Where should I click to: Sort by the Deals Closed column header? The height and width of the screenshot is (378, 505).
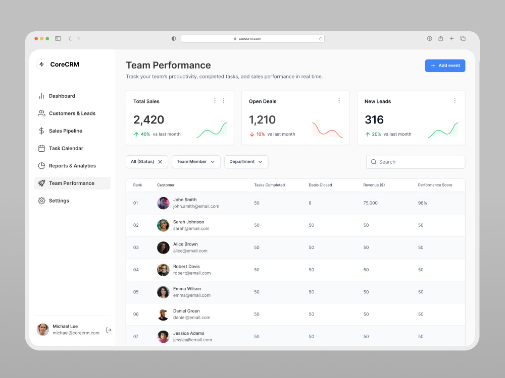click(320, 185)
